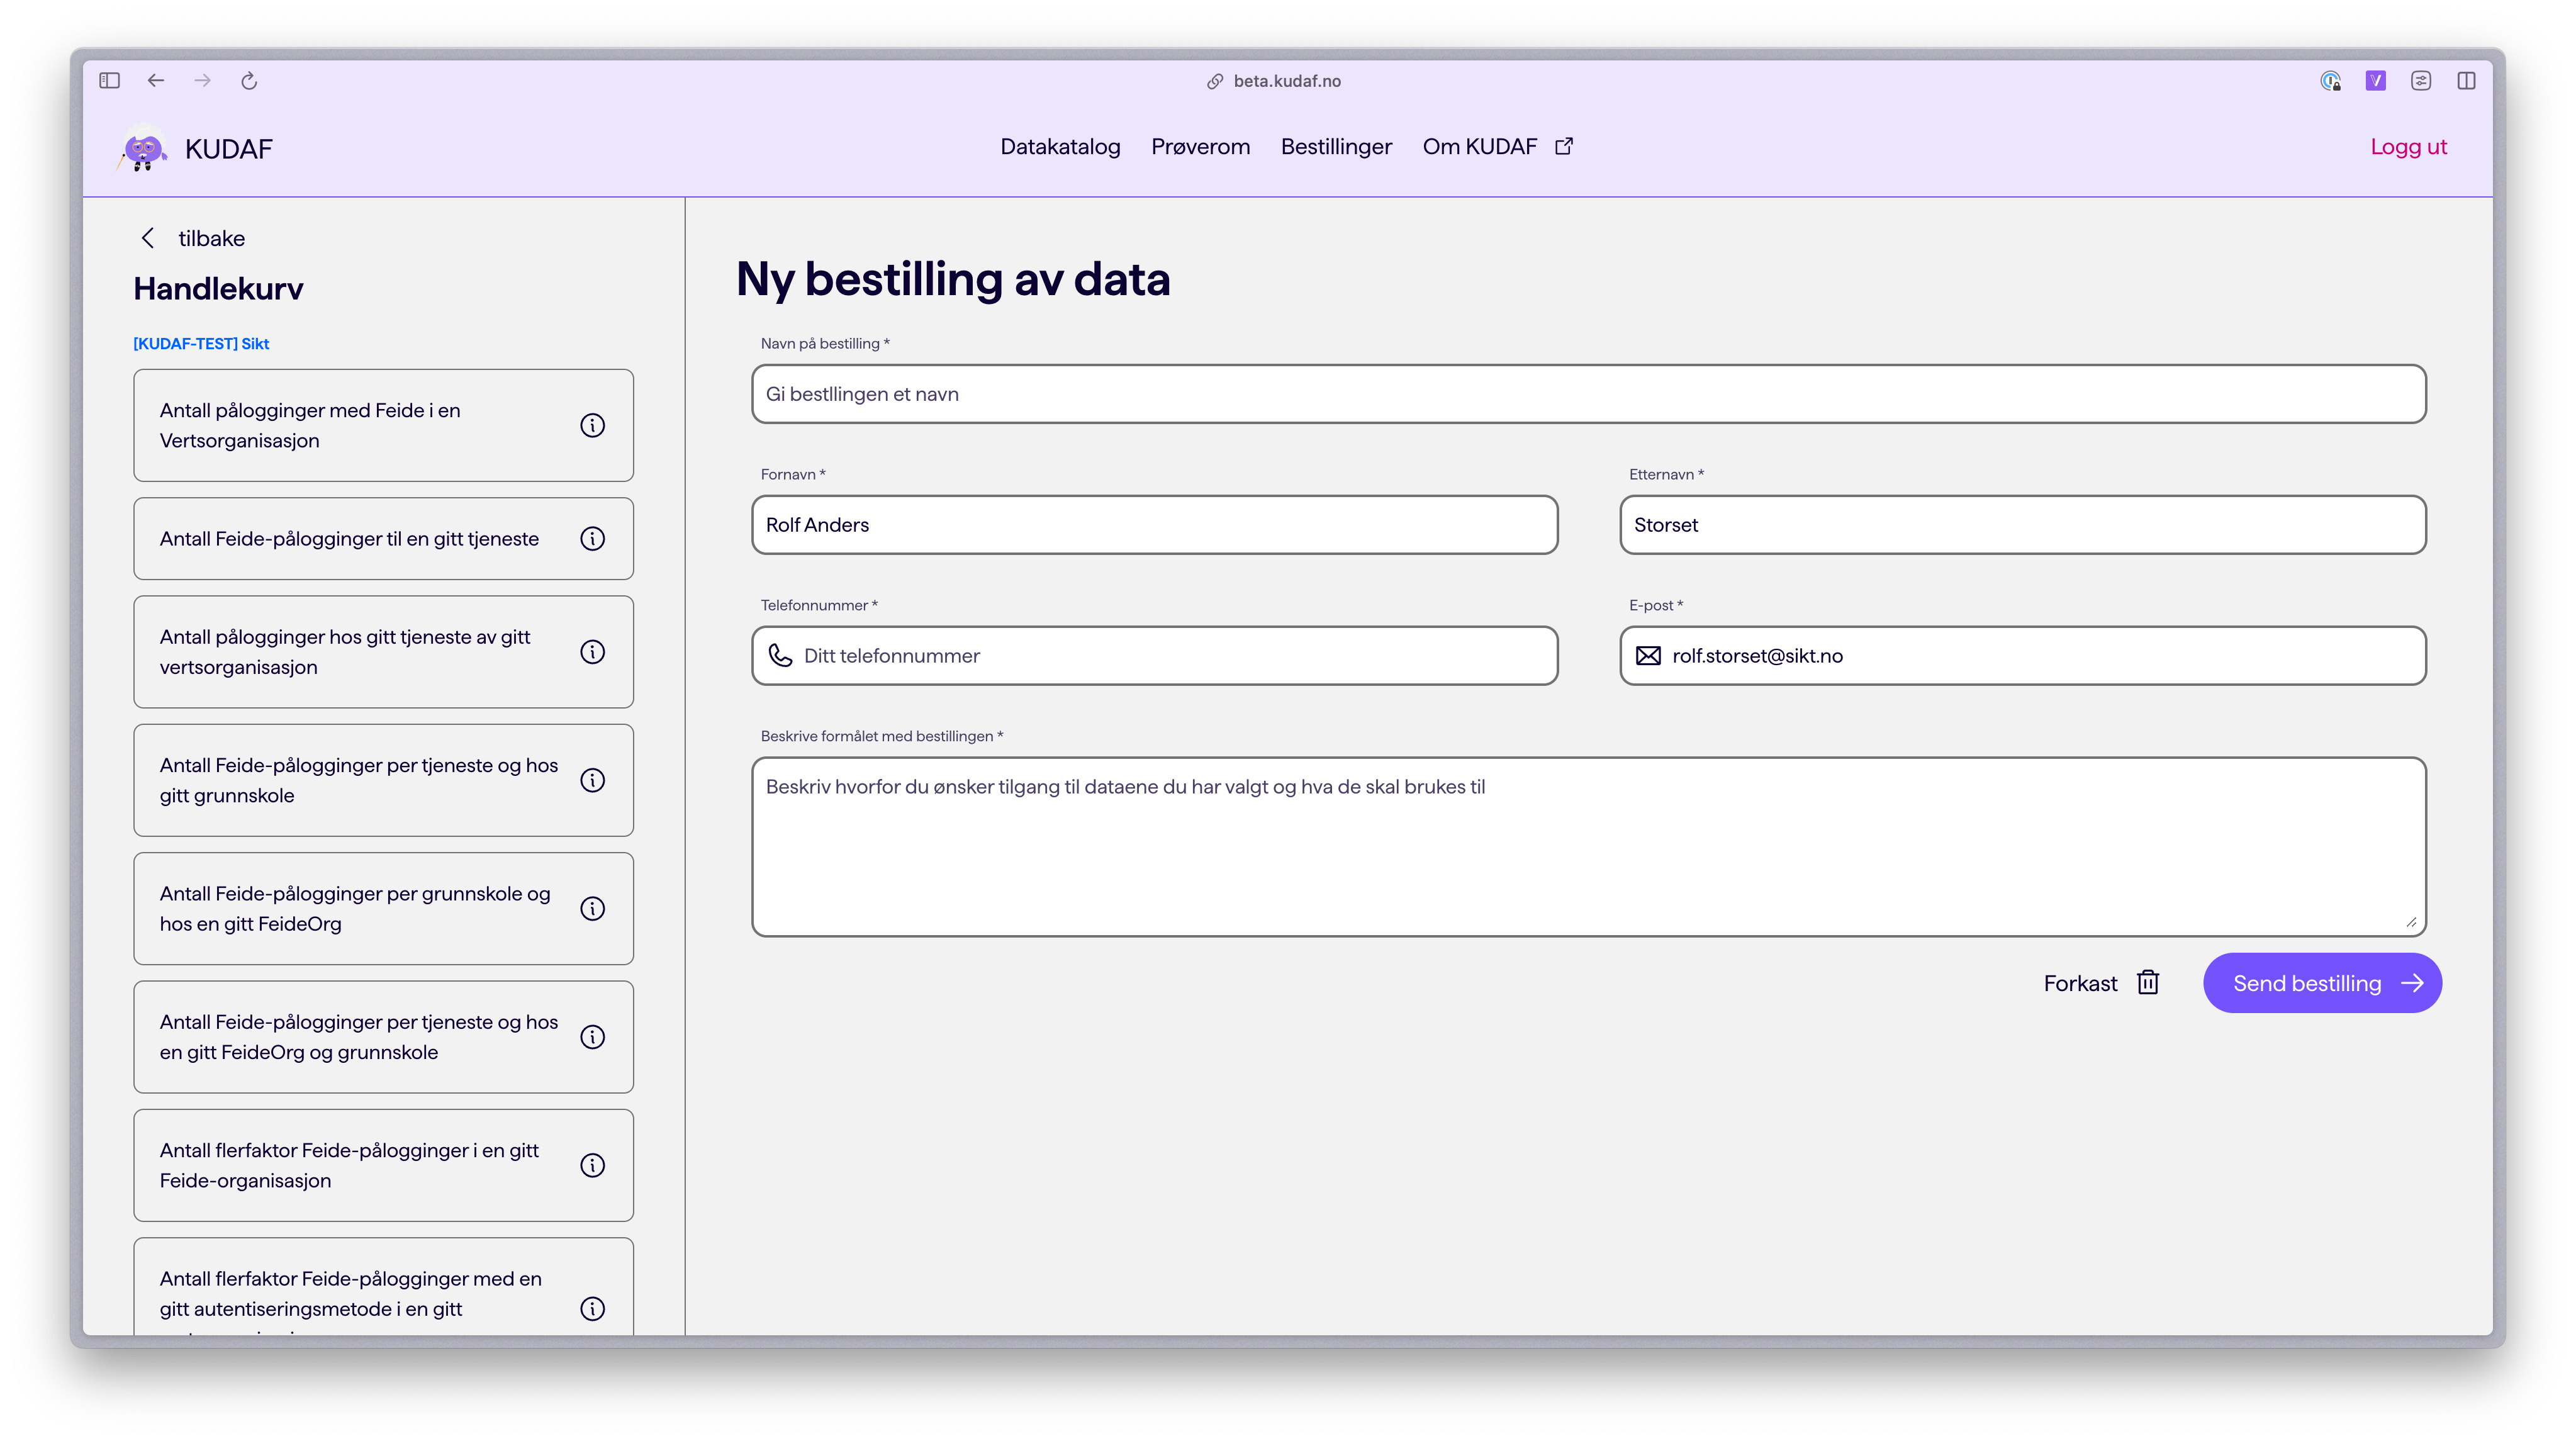Open the external link icon next to Om KUDAF

click(1563, 145)
